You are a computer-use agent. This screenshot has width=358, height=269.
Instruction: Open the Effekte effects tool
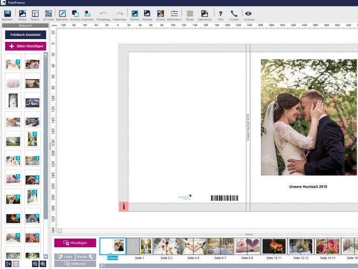(x=160, y=13)
